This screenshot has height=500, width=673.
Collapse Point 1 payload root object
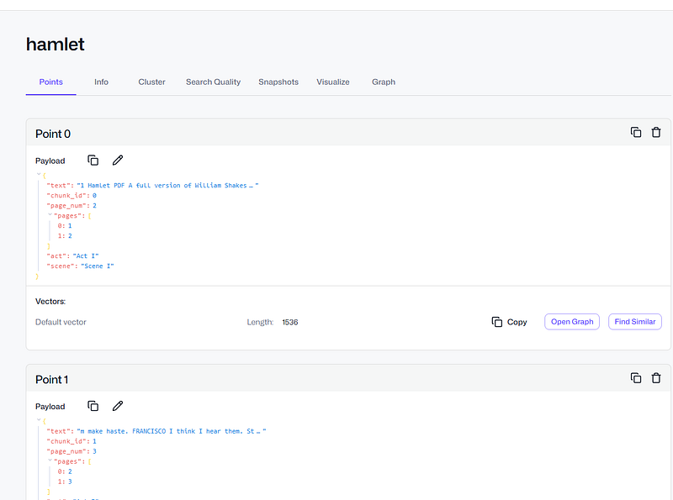pyautogui.click(x=39, y=420)
